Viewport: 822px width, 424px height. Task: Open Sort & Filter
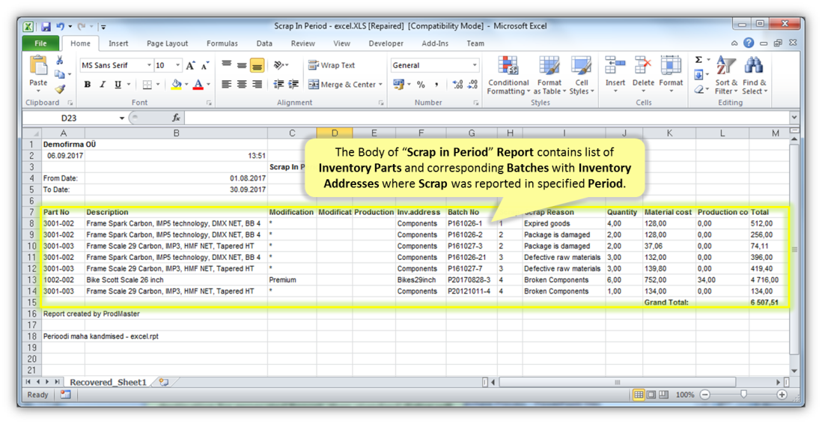[727, 75]
